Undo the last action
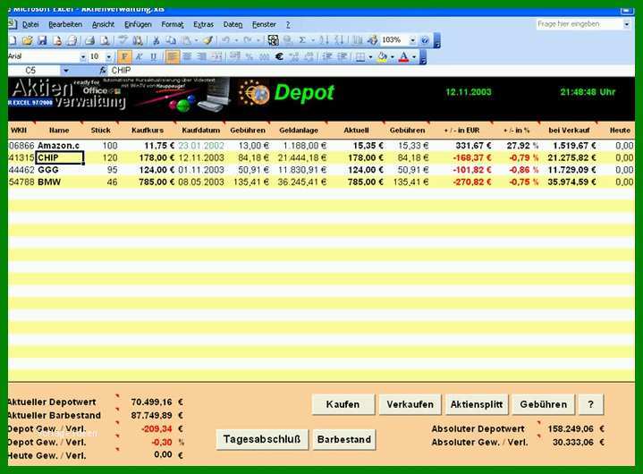The height and width of the screenshot is (474, 643). pyautogui.click(x=225, y=40)
